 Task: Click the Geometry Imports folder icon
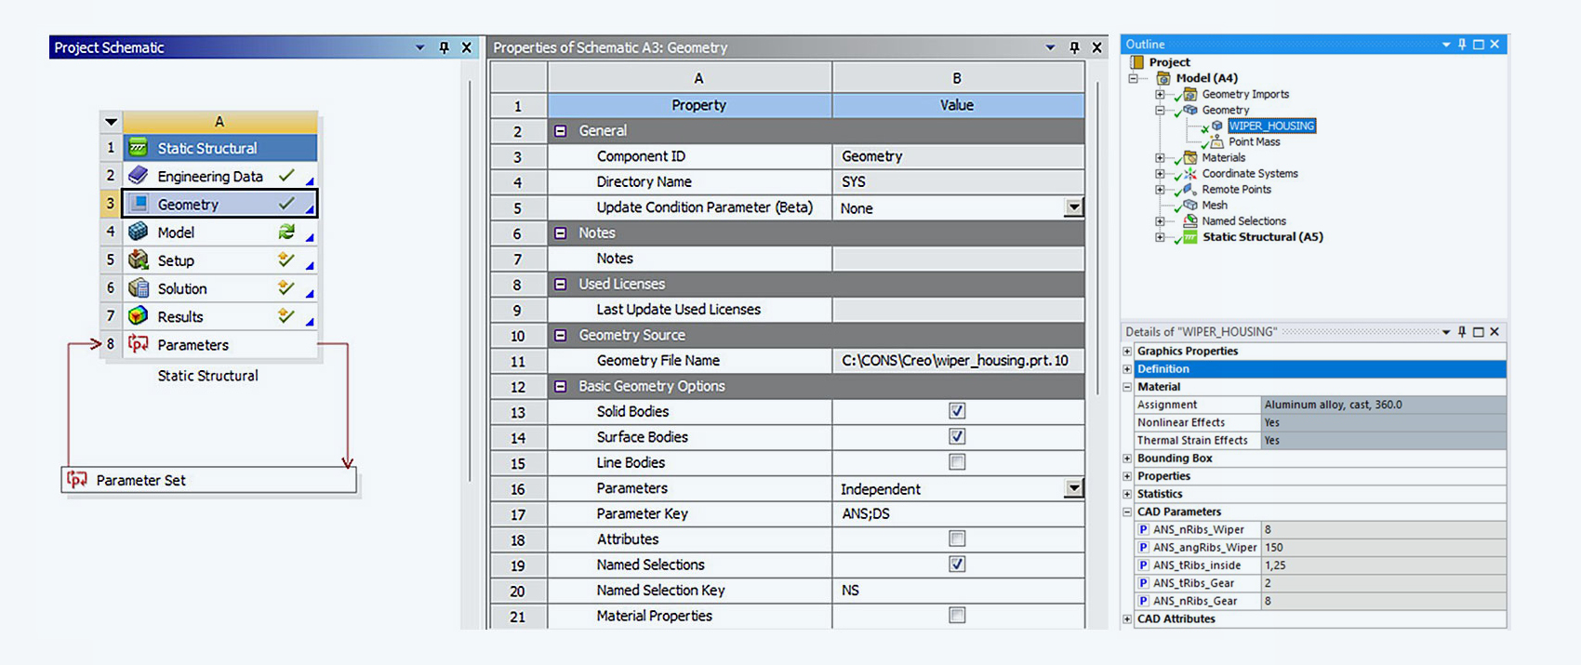1190,94
